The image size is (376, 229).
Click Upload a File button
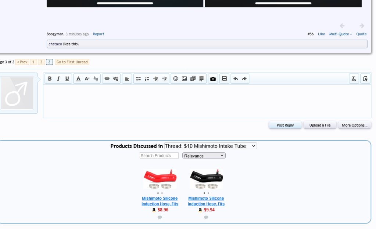(x=320, y=125)
